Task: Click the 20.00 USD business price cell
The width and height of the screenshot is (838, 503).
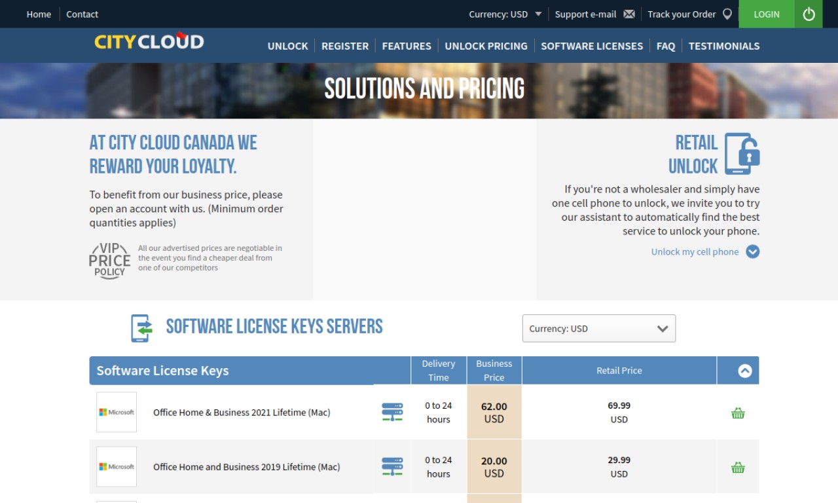Action: 494,466
